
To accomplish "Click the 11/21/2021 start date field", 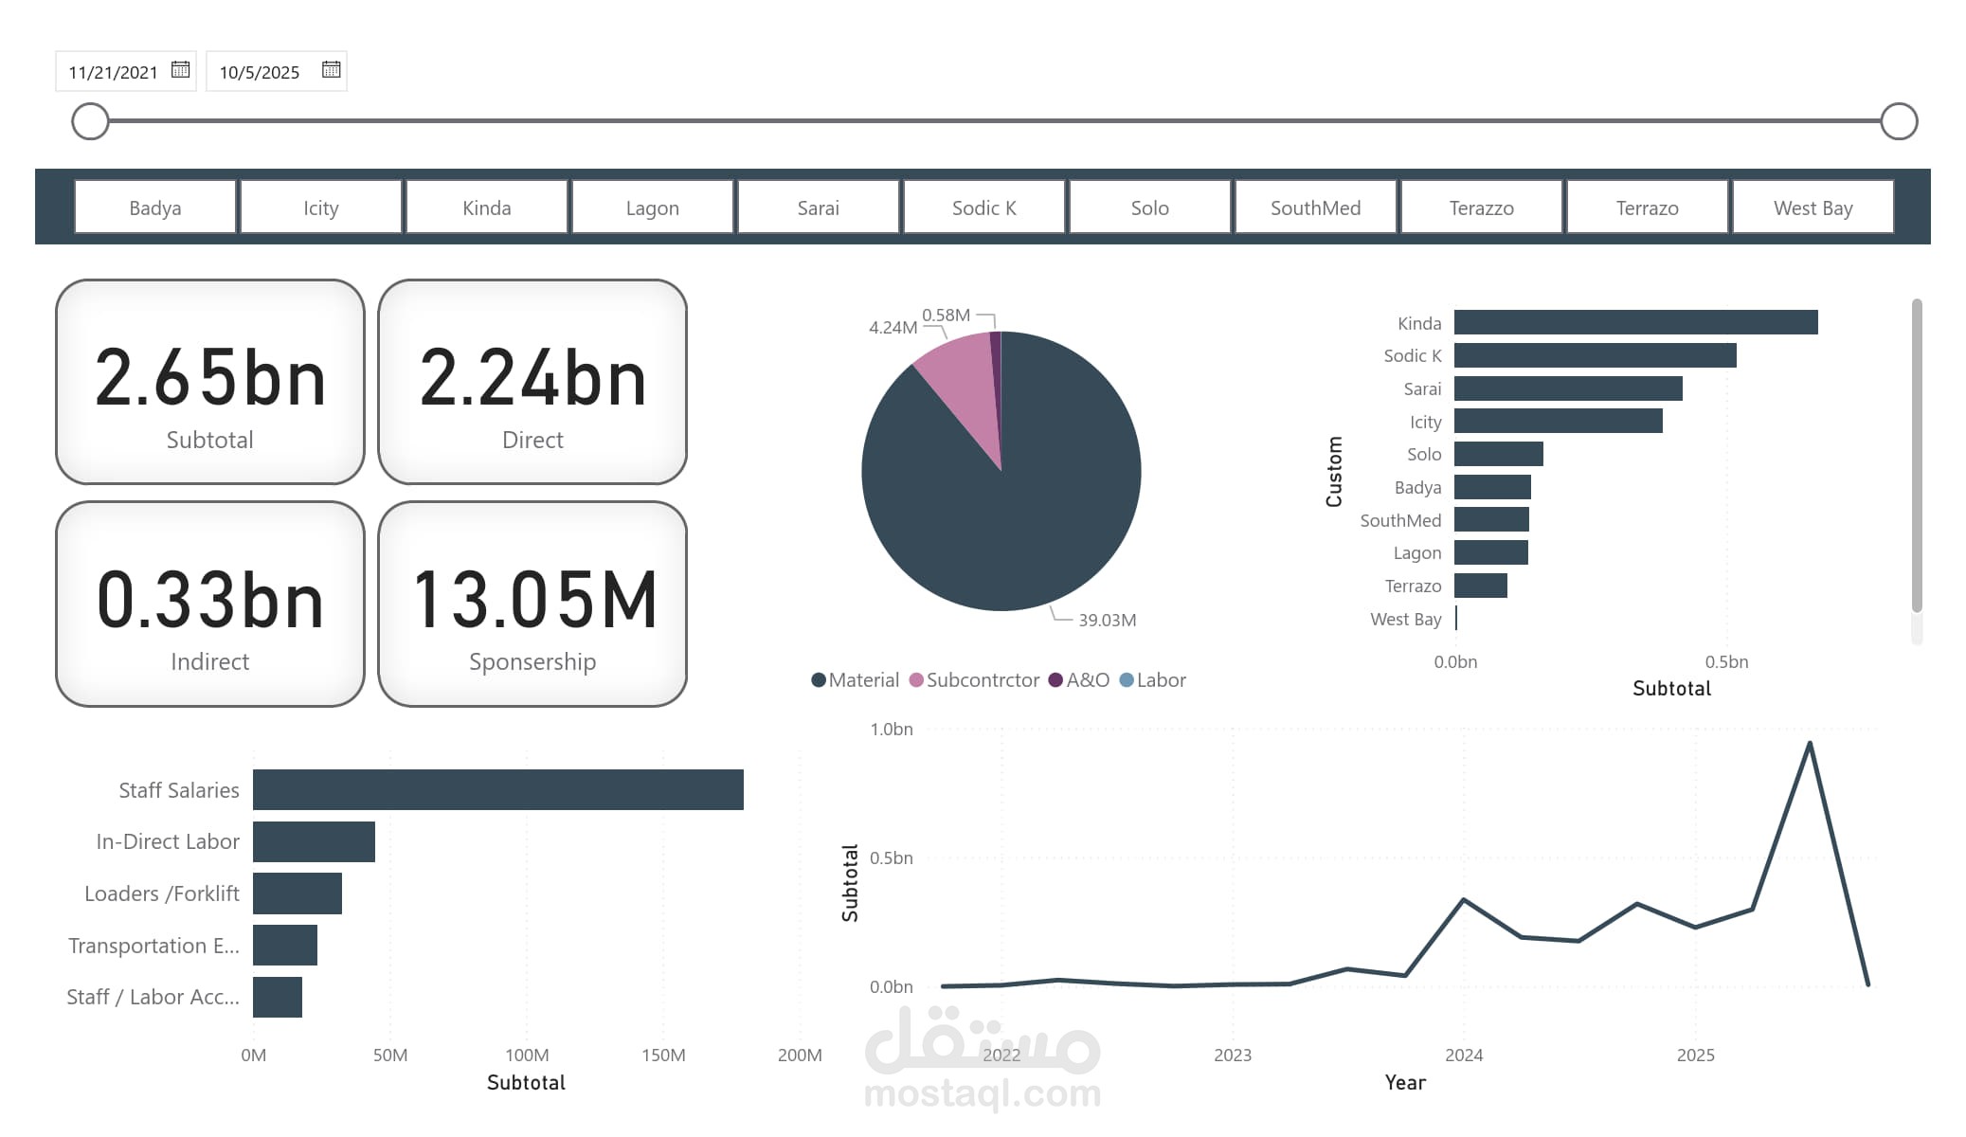I will coord(113,72).
